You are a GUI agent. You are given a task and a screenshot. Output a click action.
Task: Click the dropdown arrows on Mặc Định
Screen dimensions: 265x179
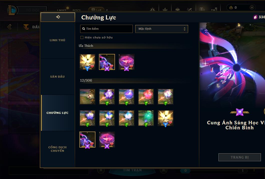coord(185,29)
